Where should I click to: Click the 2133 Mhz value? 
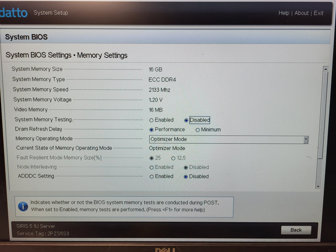coord(160,90)
